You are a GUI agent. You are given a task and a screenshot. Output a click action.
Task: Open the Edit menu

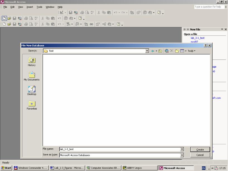pos(13,7)
